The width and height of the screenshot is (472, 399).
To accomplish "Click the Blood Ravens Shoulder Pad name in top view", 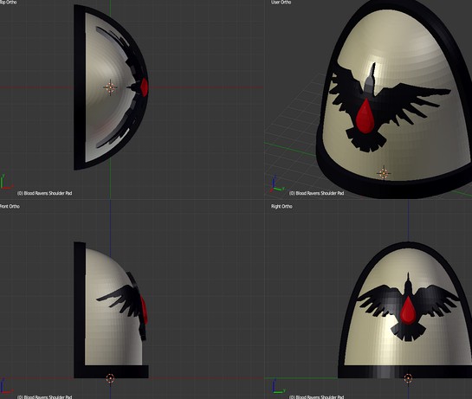I will [44, 193].
